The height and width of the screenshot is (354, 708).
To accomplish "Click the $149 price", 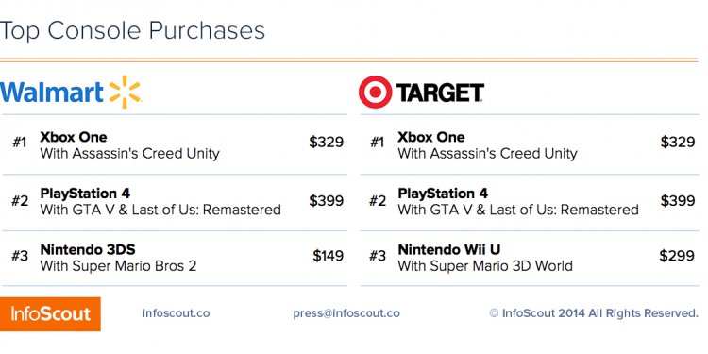I will (x=329, y=256).
